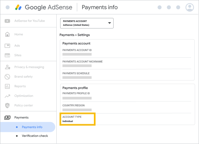Open the Sites section
Screen dimensions: 199x144
click(18, 55)
